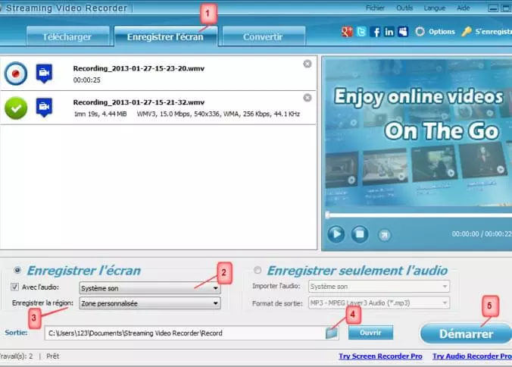Click the open-in-external-player icon
Viewport: 512px width, 367px height.
(384, 234)
